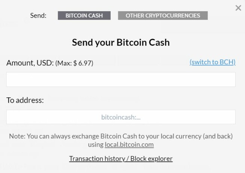Select the BITCOIN CASH tab
This screenshot has width=245, height=173.
pos(85,15)
